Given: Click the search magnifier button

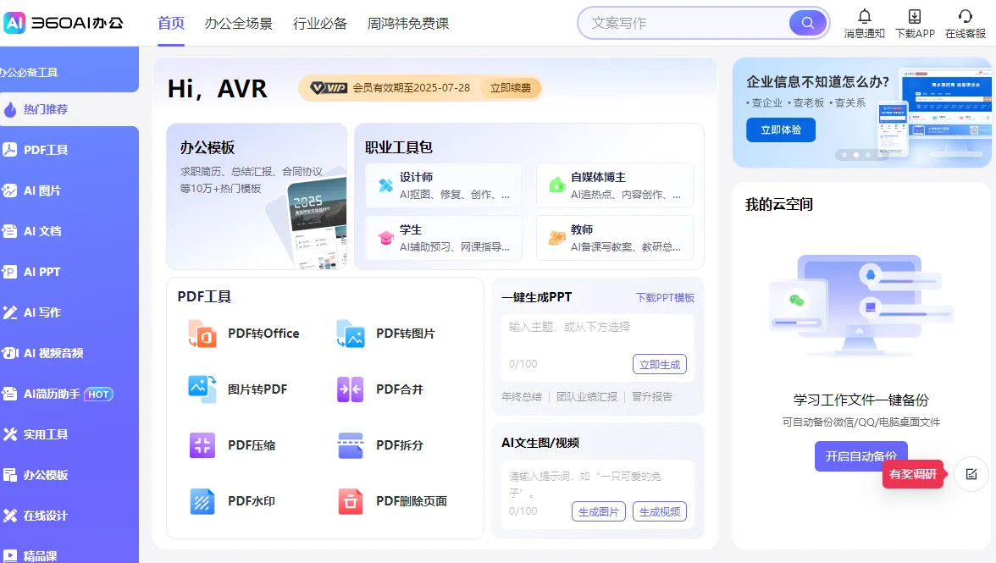Looking at the screenshot, I should click(x=805, y=22).
